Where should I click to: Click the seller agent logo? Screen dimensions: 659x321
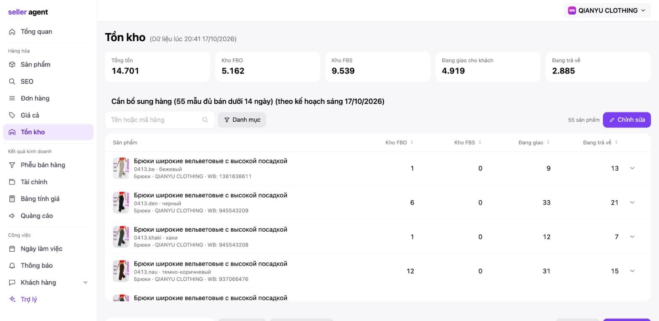click(x=28, y=12)
